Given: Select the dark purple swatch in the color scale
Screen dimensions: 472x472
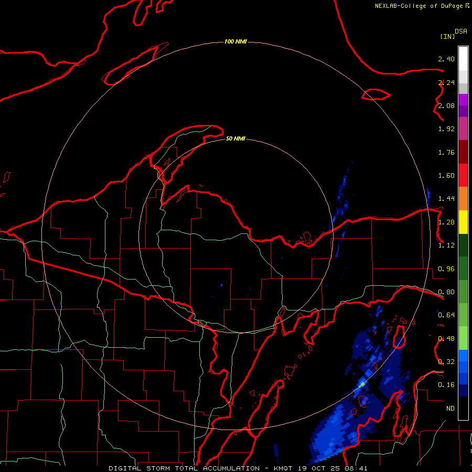Looking at the screenshot, I should point(463,111).
